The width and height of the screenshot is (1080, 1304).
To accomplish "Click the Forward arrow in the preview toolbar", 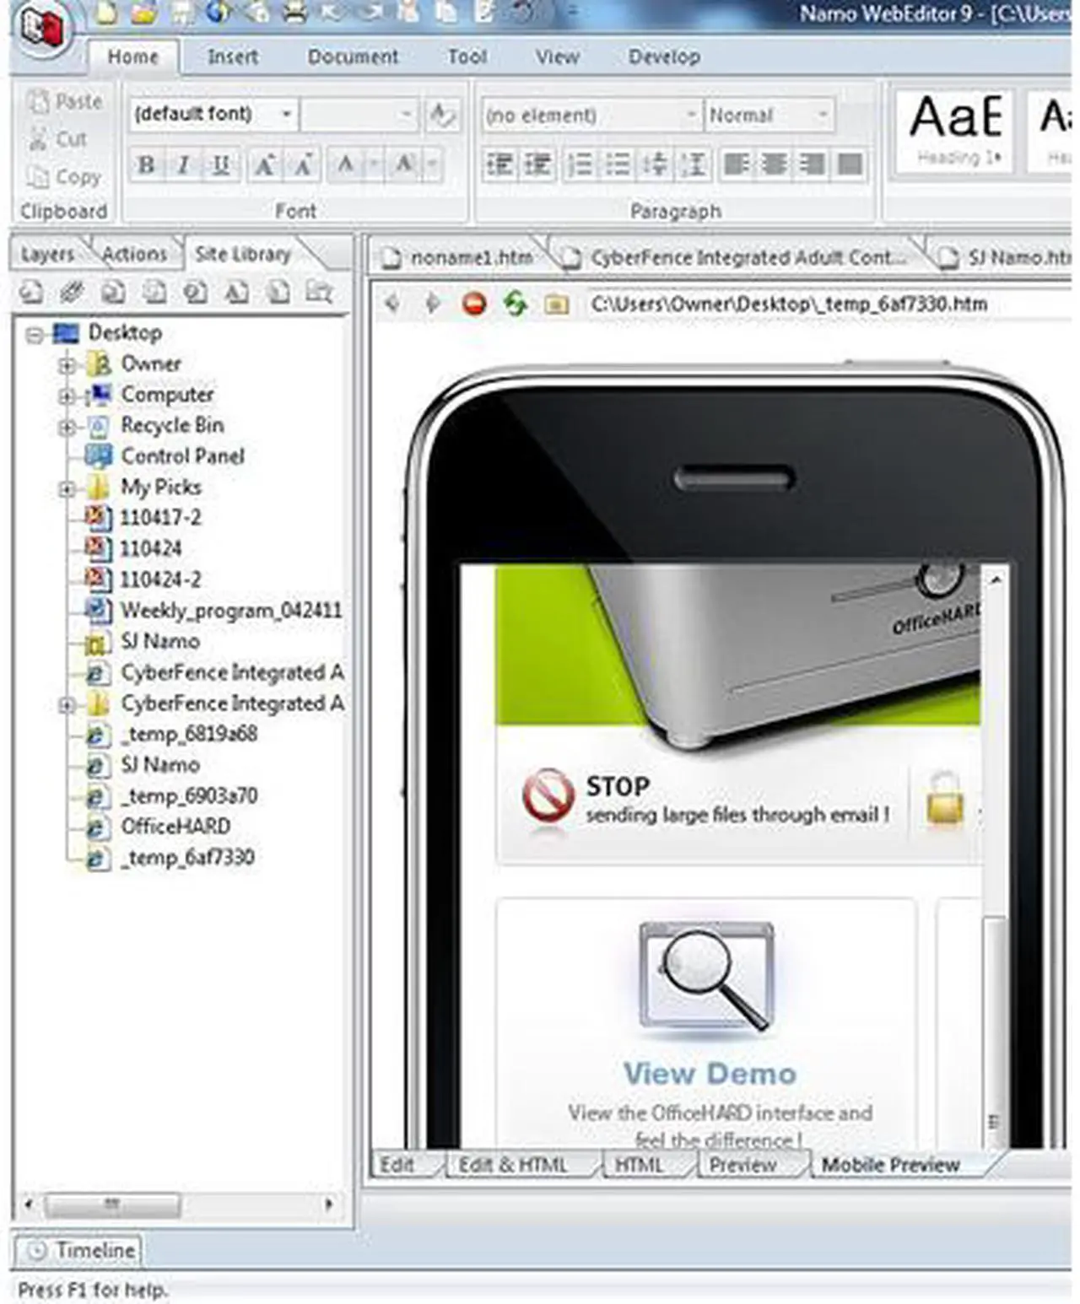I will point(433,303).
